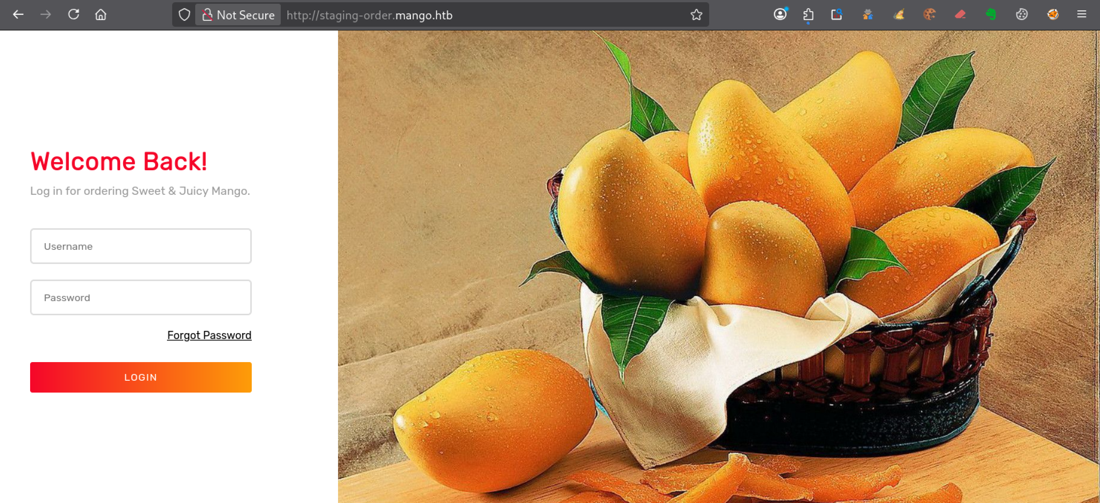Bookmark this page with the star
This screenshot has width=1100, height=503.
click(x=696, y=15)
